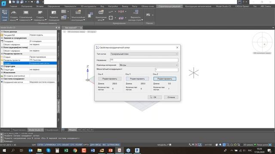Click the Windows Start button
Screen dimensions: 275x154
[4, 150]
